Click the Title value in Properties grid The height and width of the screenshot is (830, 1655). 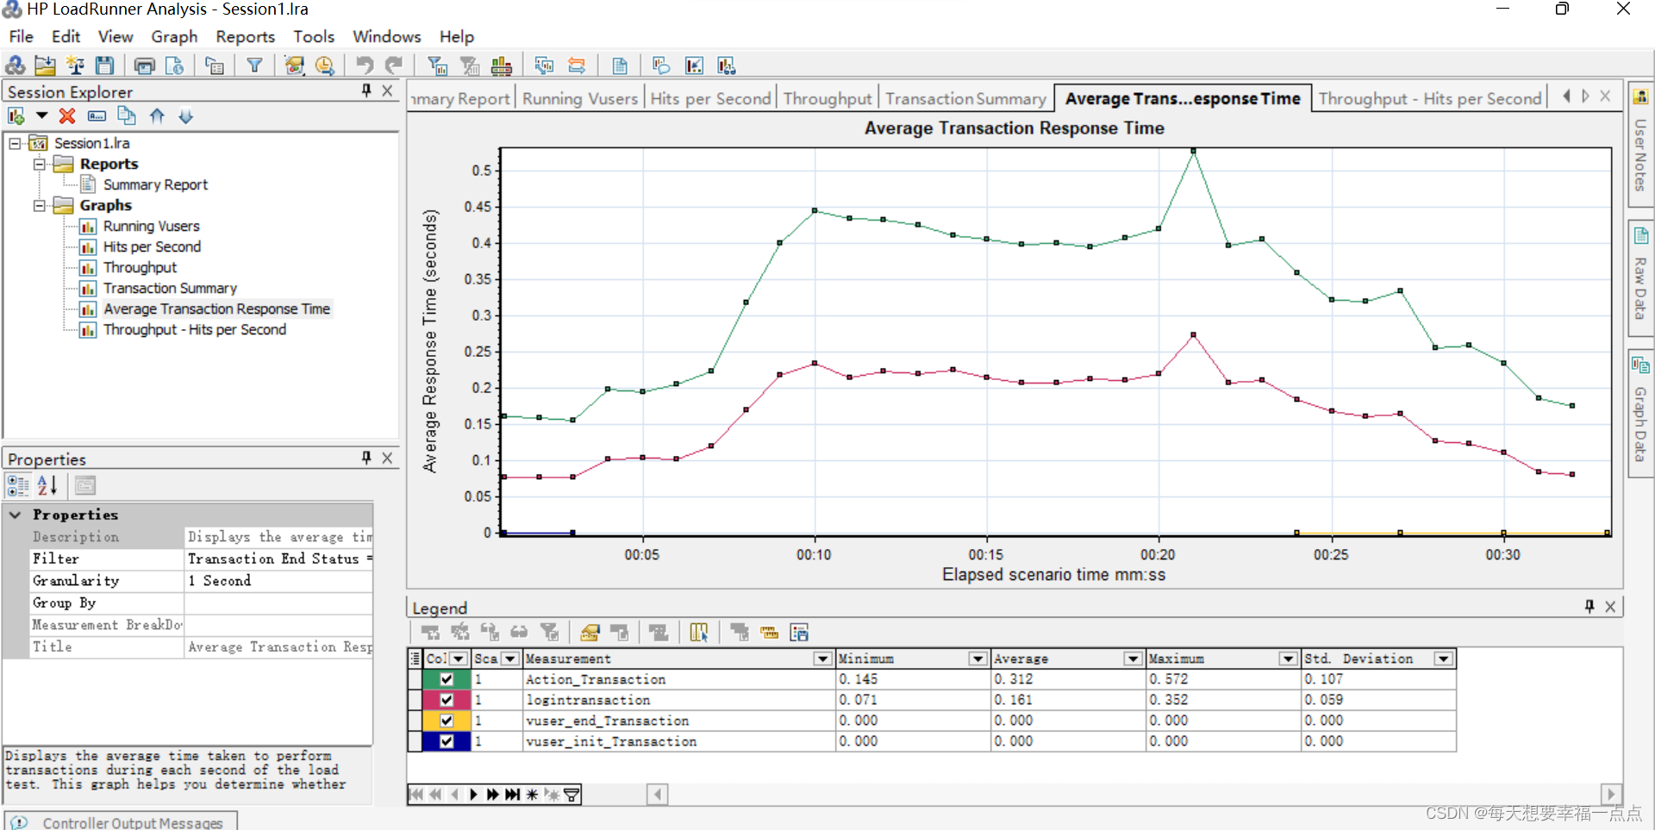coord(278,646)
